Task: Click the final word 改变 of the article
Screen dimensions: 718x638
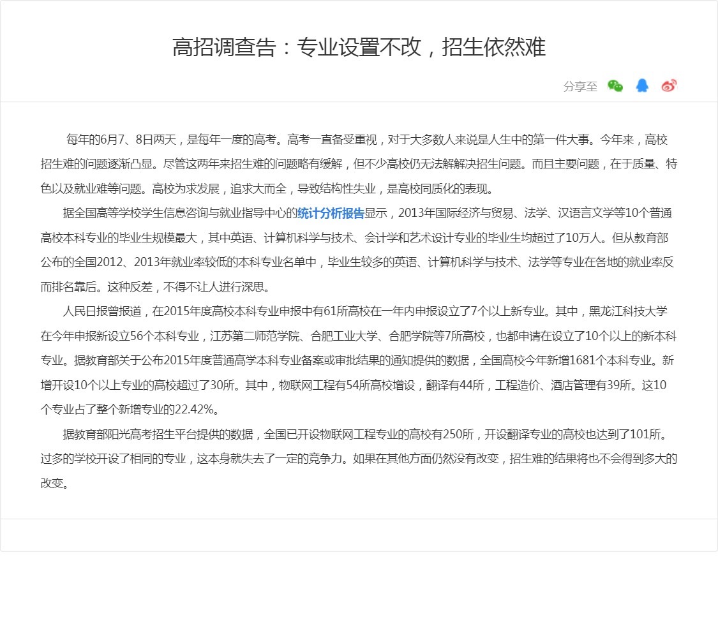Action: 52,484
